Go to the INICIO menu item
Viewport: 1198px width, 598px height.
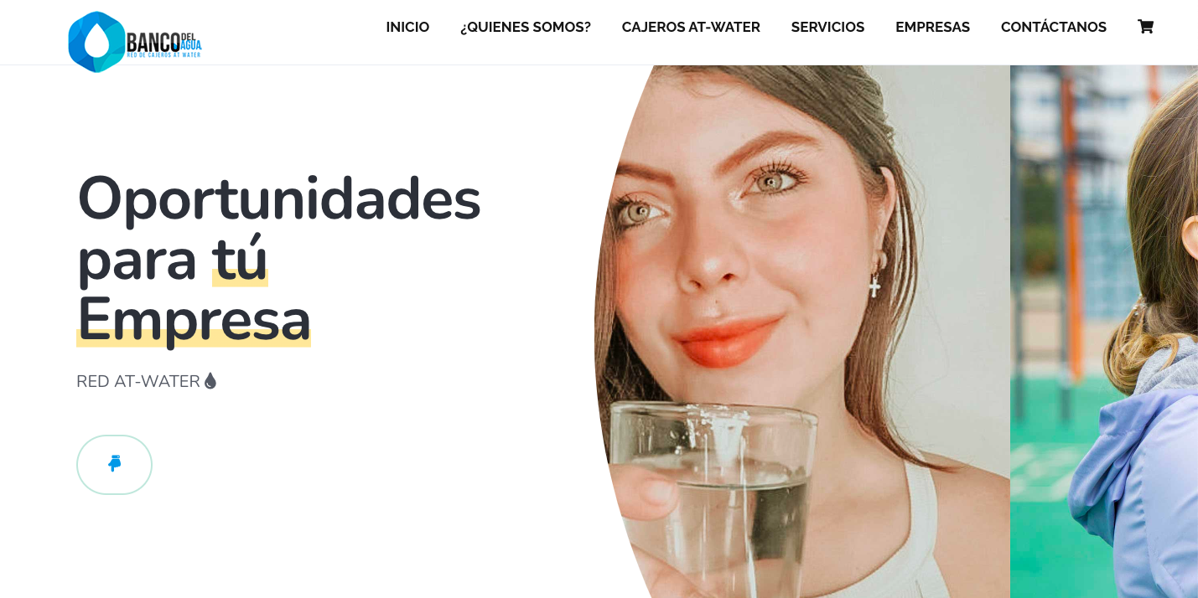tap(407, 27)
